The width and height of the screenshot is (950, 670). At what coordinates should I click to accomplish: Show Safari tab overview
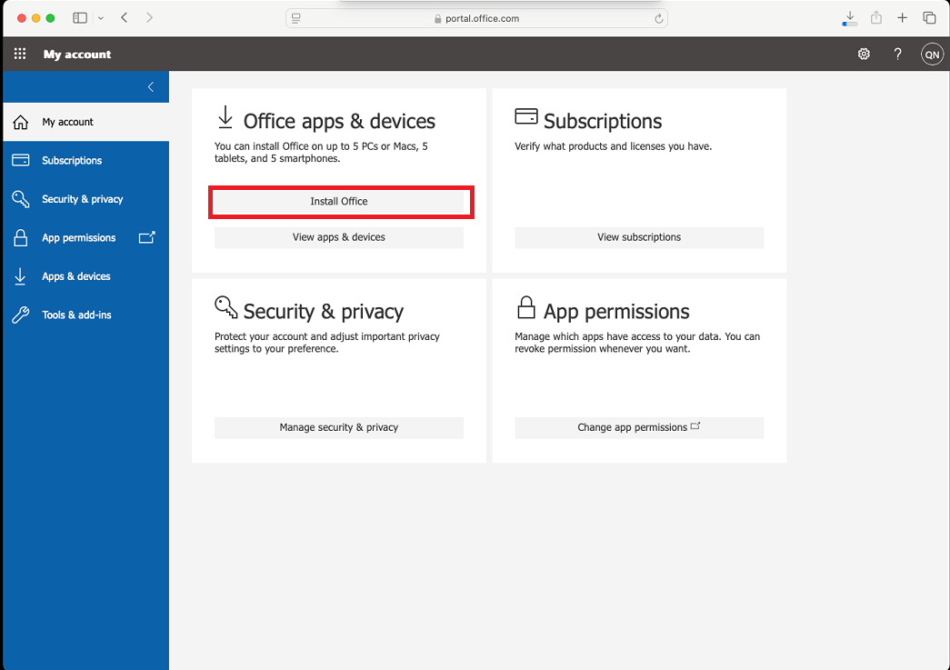(x=929, y=18)
